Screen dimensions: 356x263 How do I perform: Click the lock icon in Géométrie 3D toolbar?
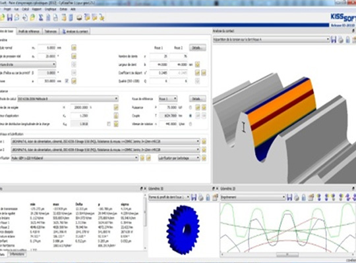(208, 197)
